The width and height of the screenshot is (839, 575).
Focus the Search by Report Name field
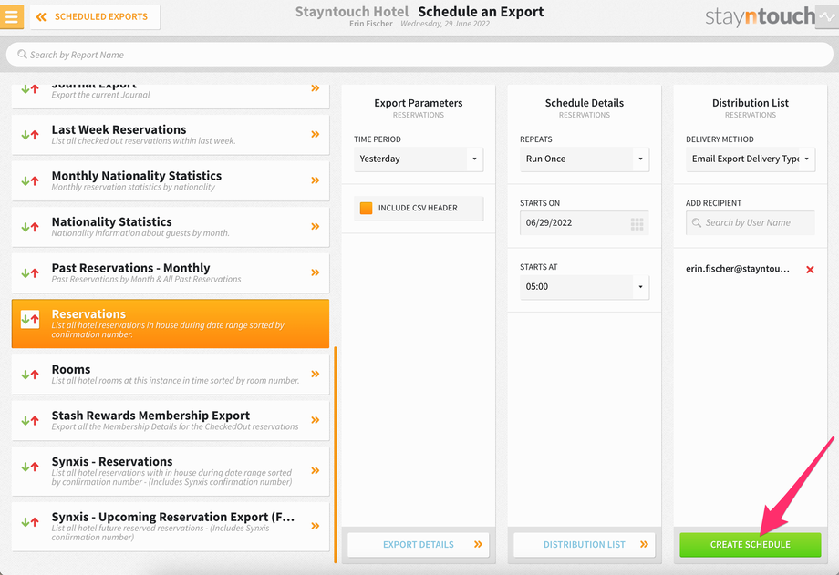click(x=419, y=55)
